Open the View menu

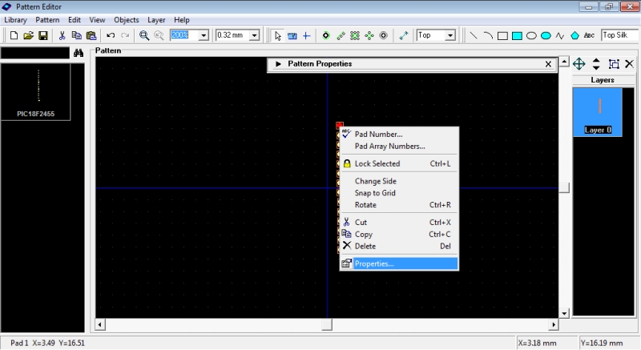tap(97, 19)
